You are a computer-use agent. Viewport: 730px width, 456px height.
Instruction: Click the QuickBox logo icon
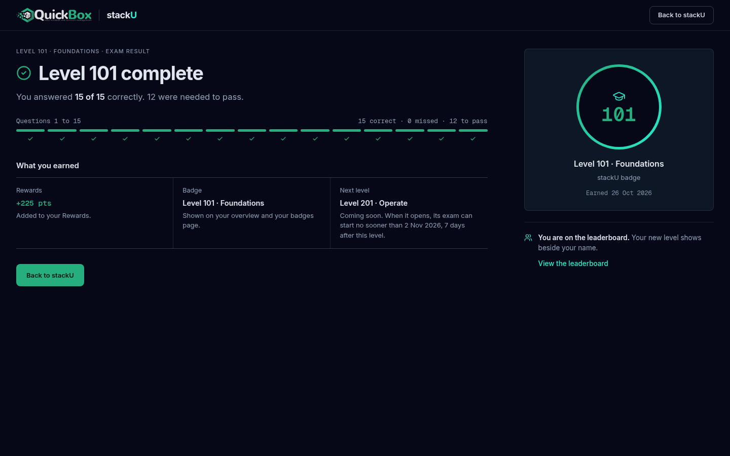click(x=26, y=15)
